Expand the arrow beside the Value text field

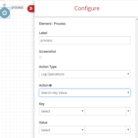(128, 130)
